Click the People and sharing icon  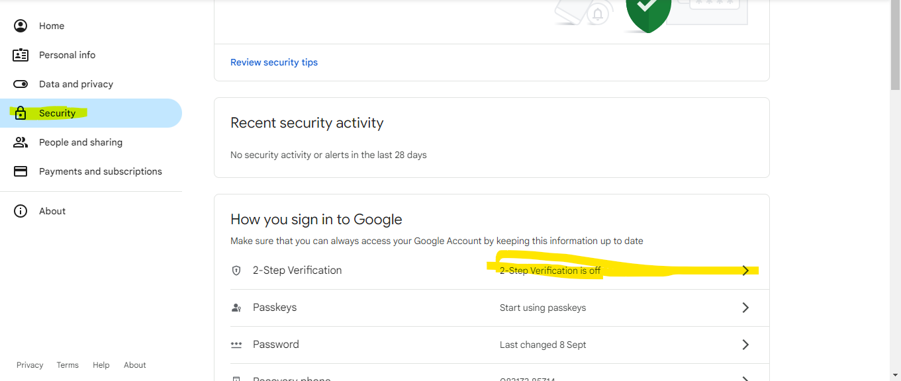(x=21, y=142)
